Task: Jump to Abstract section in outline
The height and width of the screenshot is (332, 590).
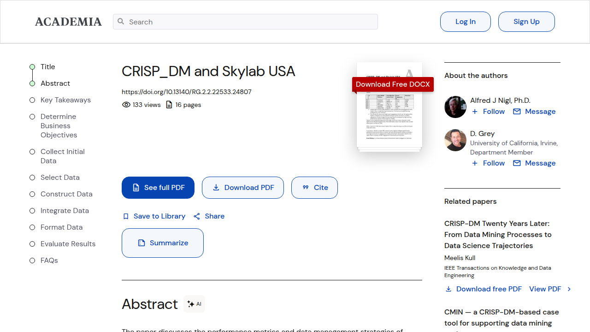Action: (55, 83)
